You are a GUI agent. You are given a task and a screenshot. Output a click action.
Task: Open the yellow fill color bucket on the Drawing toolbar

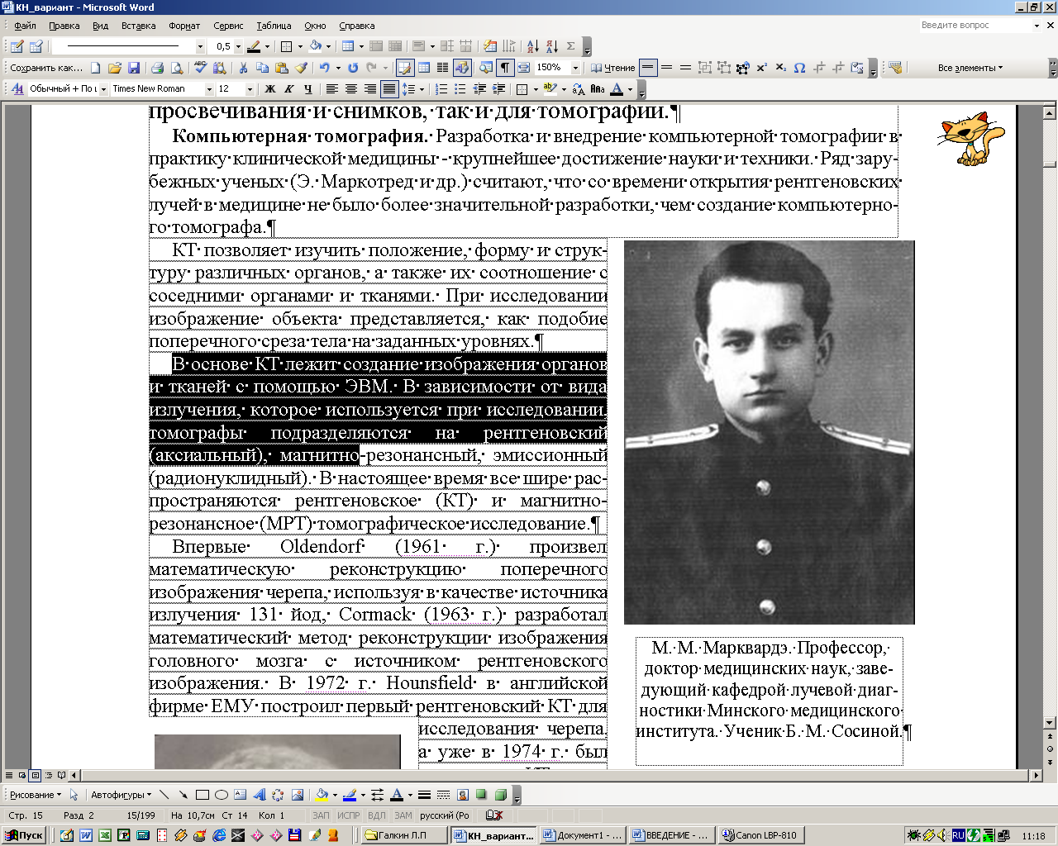pos(322,795)
